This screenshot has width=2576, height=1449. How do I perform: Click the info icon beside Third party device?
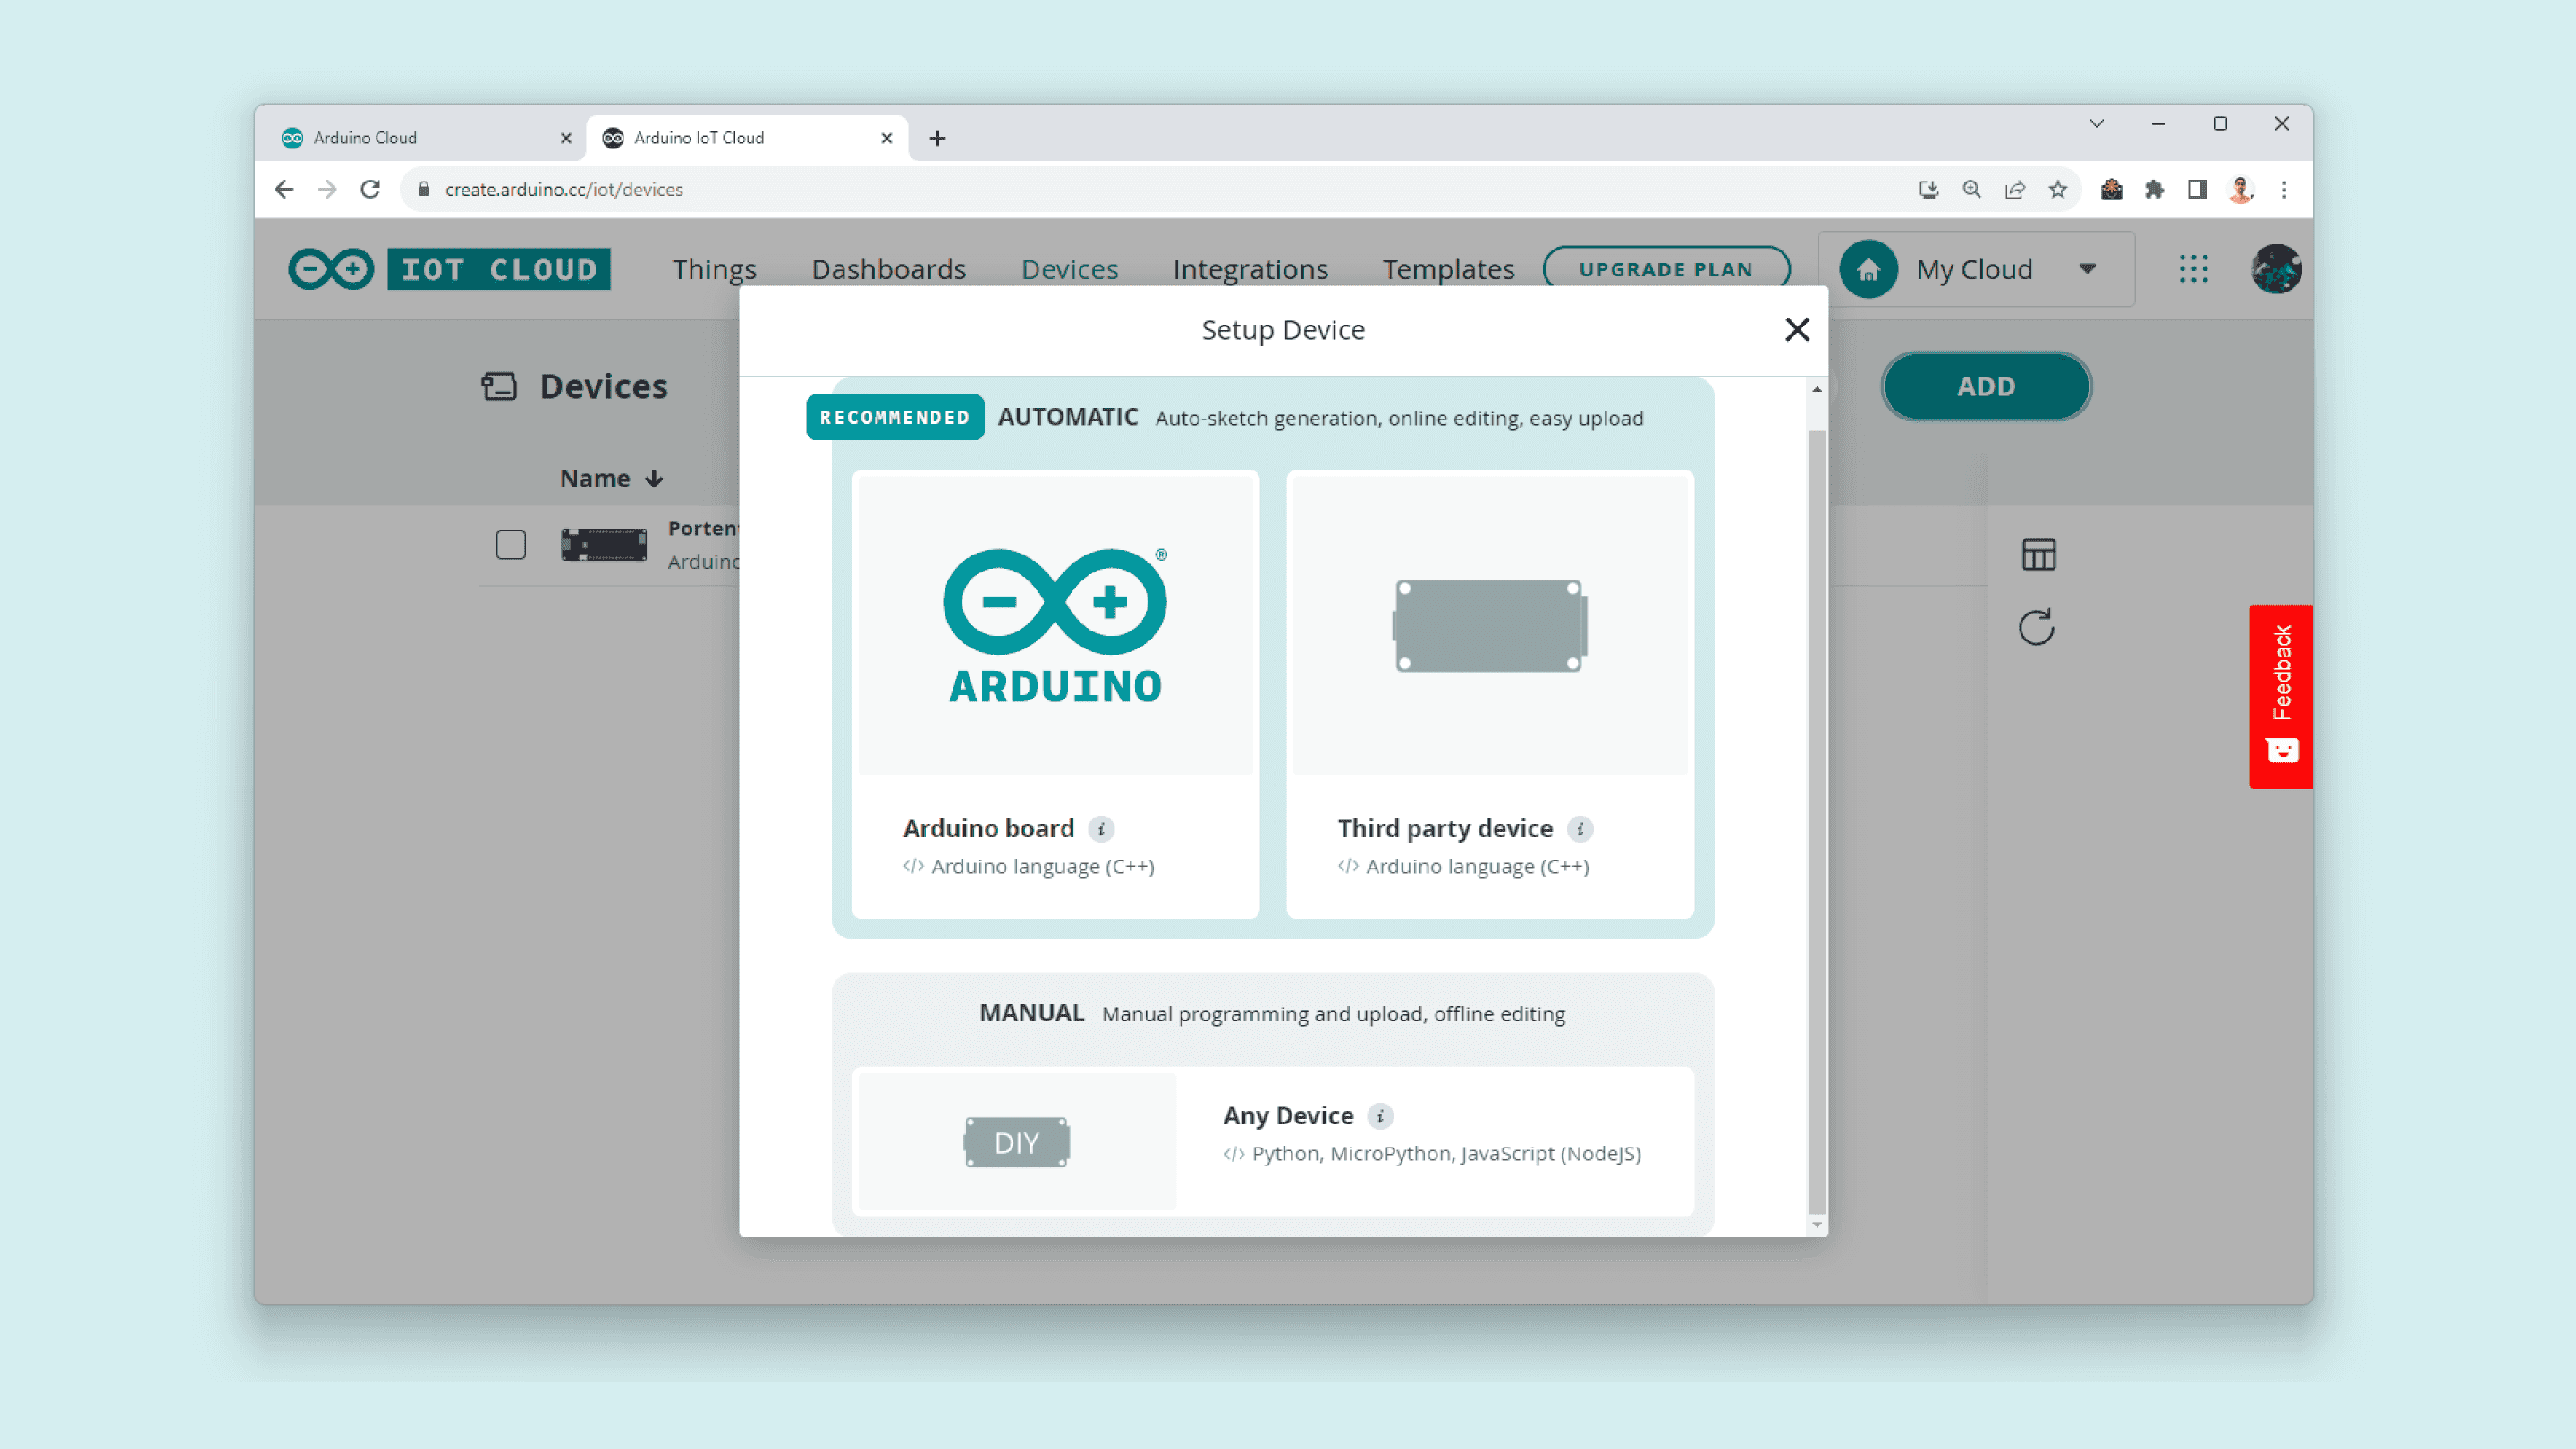pyautogui.click(x=1580, y=829)
